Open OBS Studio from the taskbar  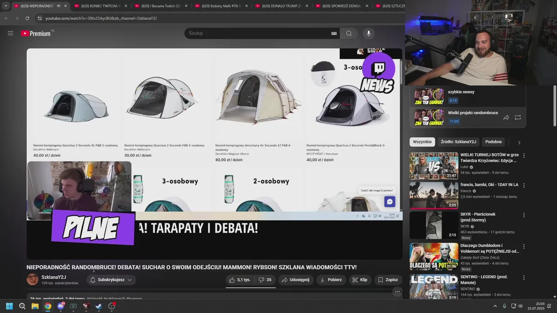[112, 306]
